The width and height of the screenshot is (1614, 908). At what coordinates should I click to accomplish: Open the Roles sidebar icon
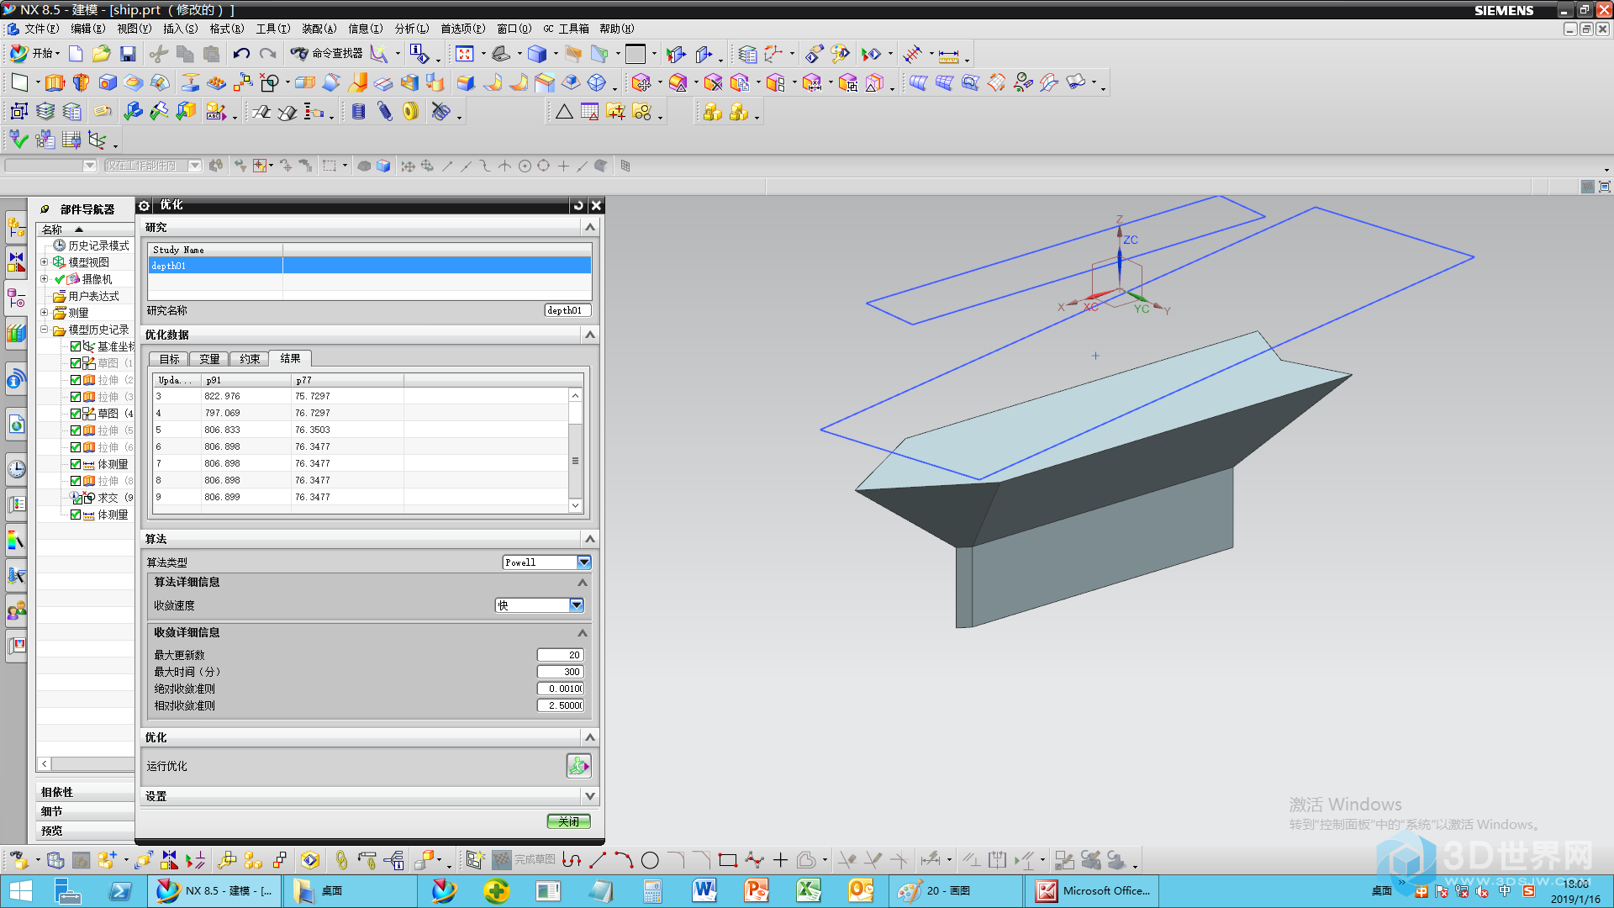tap(16, 610)
